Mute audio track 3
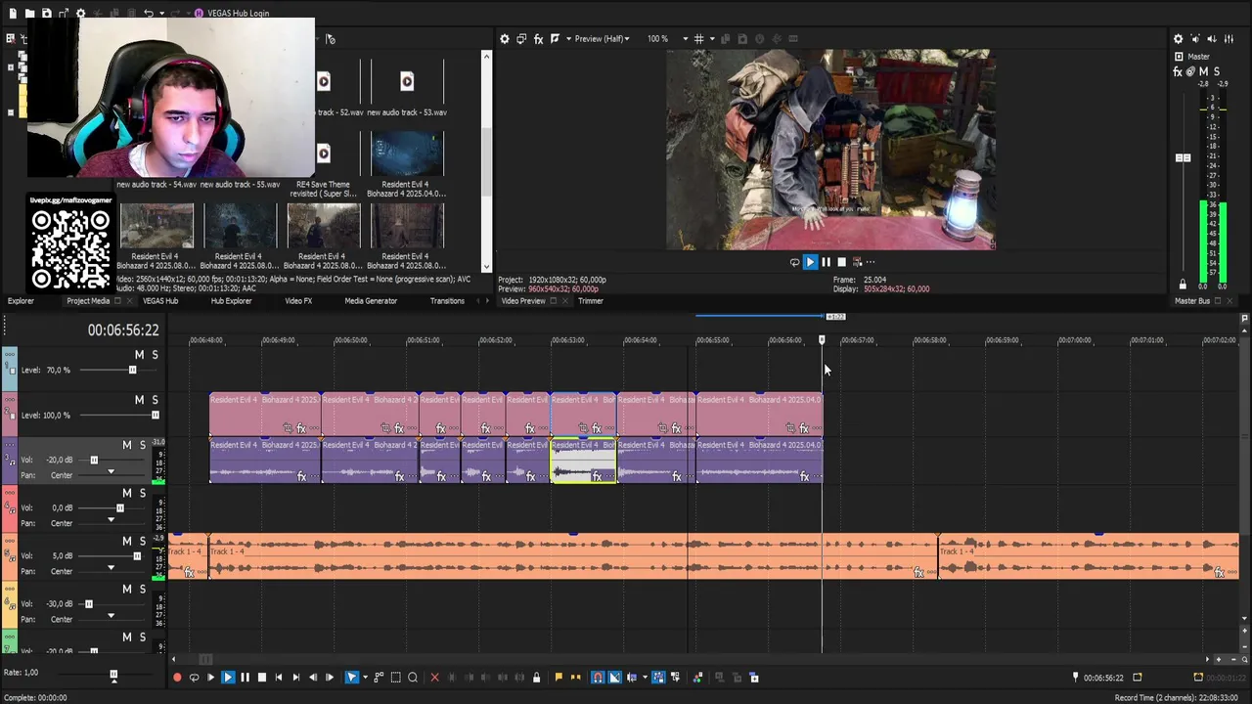This screenshot has width=1252, height=704. click(x=126, y=445)
